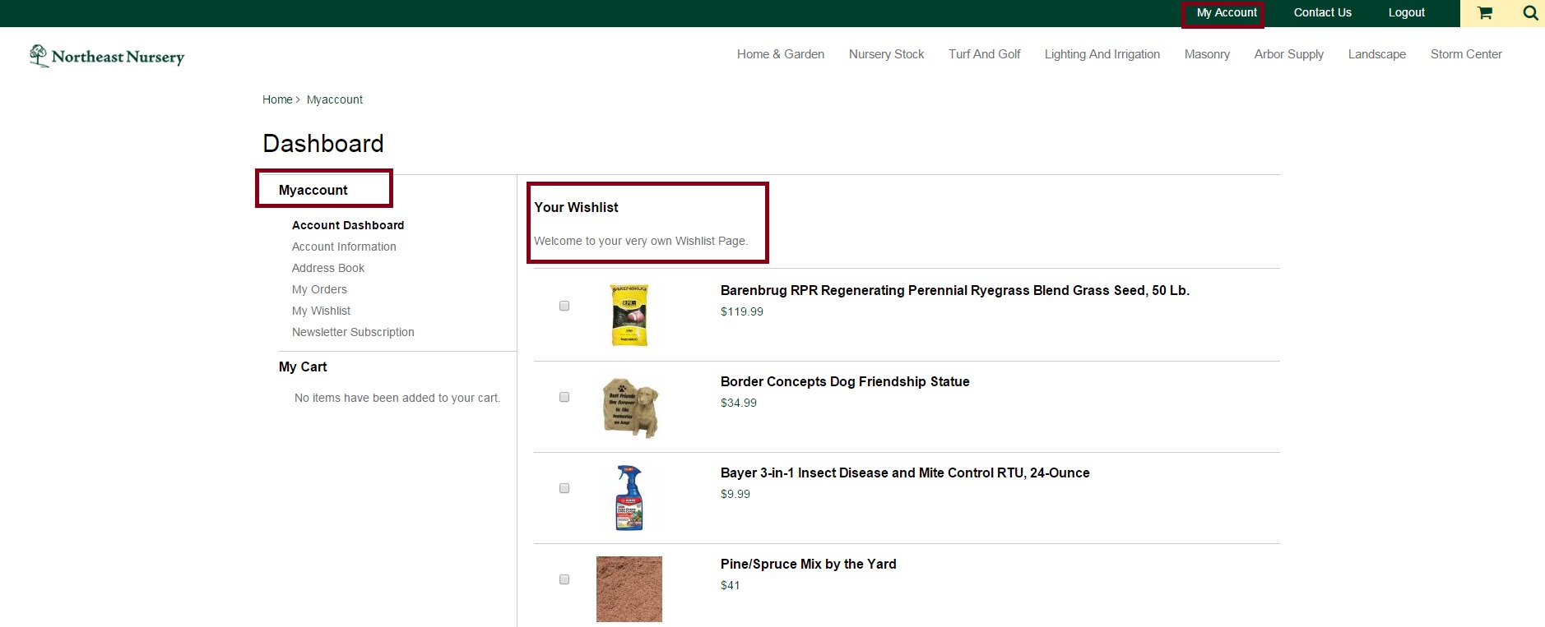The width and height of the screenshot is (1545, 627).
Task: Click the Dashboard page title
Action: tap(323, 144)
